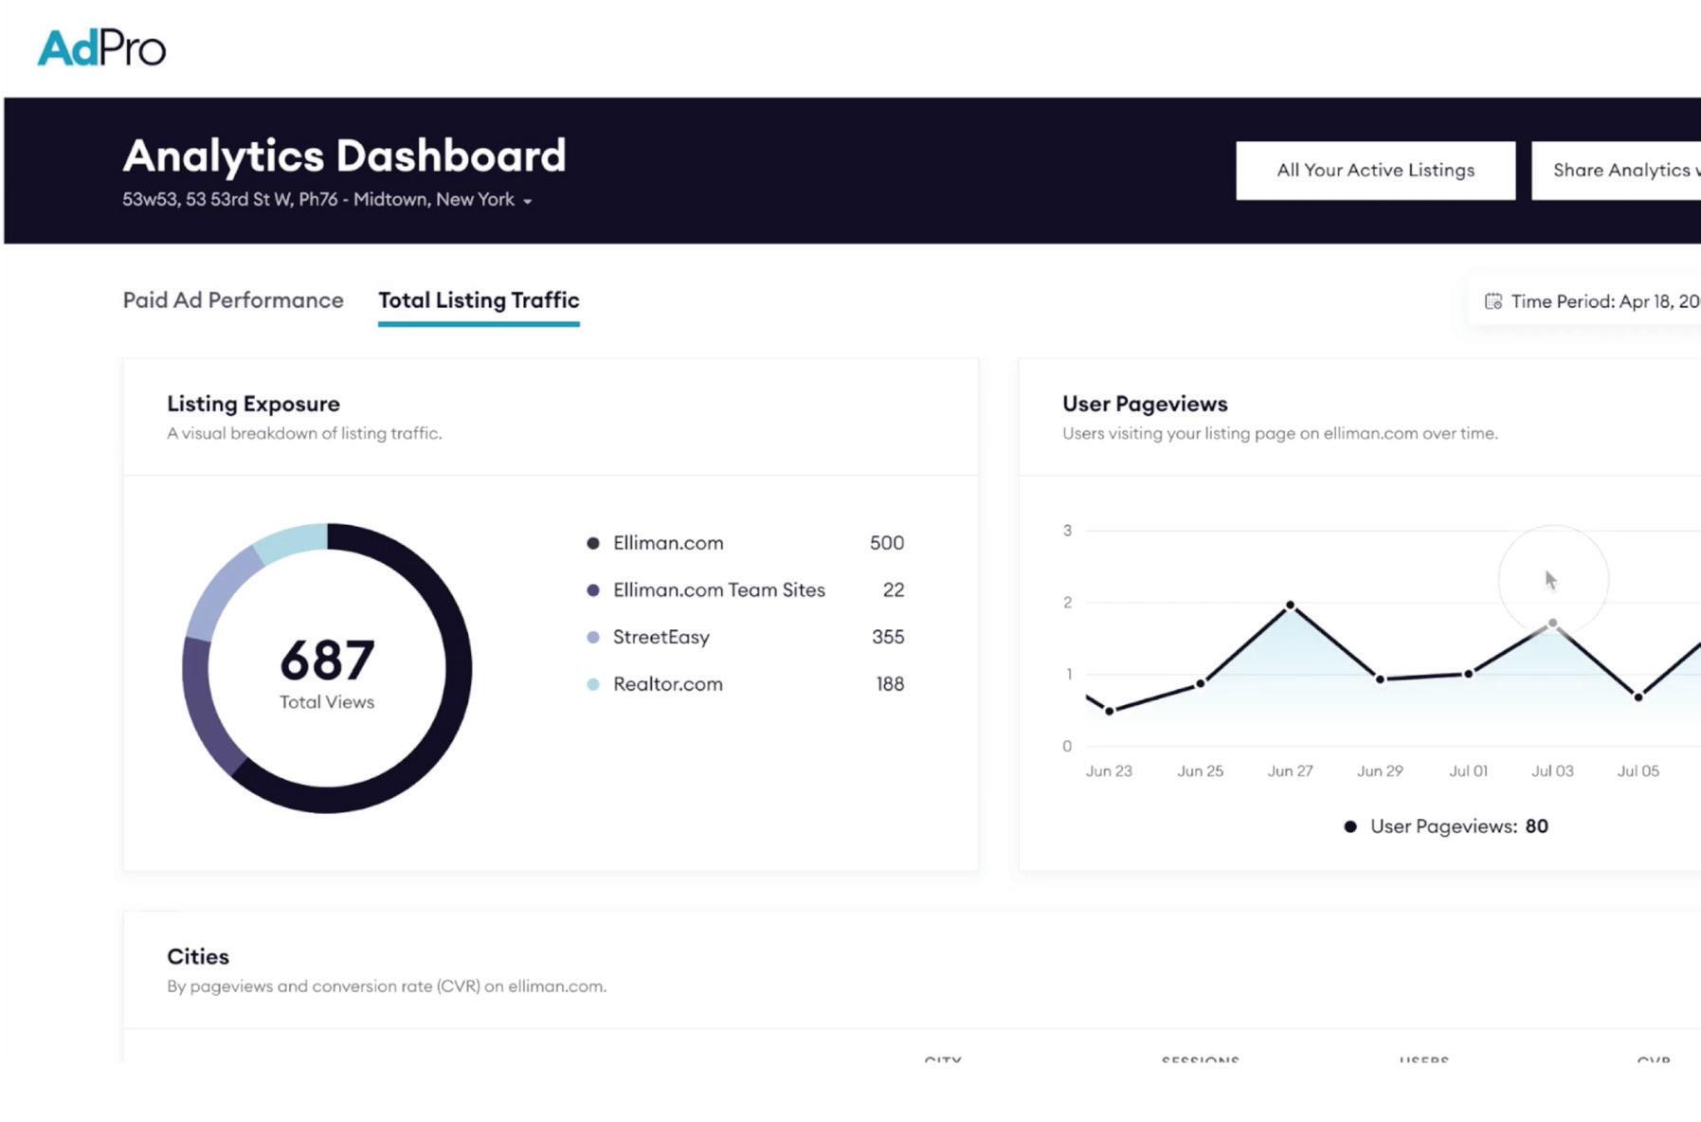Open the Time Period date selector
Screen dimensions: 1701x1122
tap(1592, 301)
